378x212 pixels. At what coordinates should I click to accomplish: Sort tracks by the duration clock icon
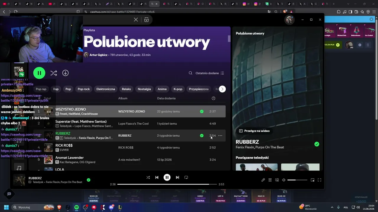[x=214, y=98]
